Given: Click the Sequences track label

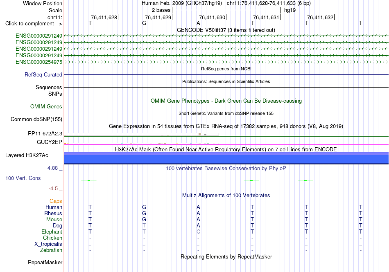Looking at the screenshot, I should coord(49,87).
